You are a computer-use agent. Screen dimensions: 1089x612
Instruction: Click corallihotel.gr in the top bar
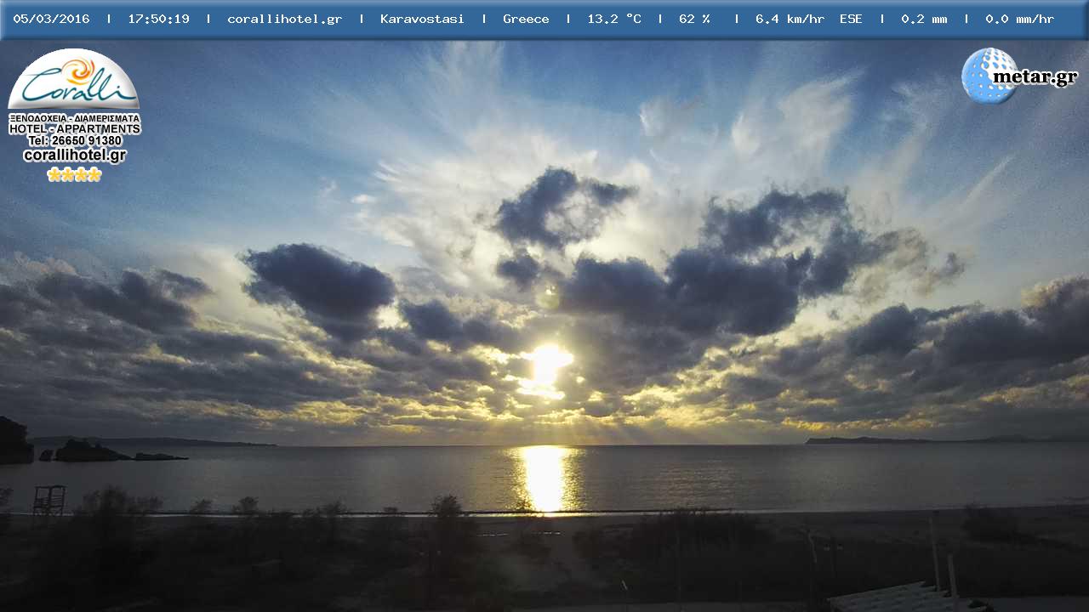(284, 19)
